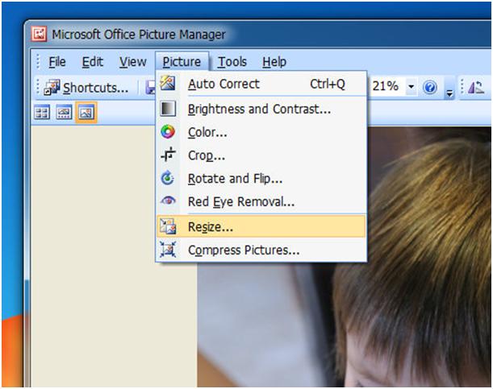Select Crop... menu entry

[x=261, y=155]
